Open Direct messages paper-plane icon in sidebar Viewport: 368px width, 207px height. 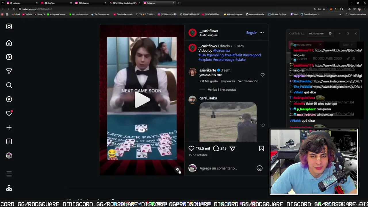click(x=9, y=71)
